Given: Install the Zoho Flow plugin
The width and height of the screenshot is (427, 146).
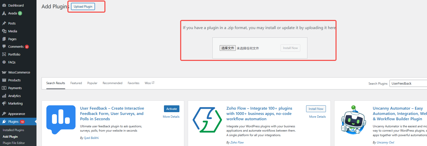Looking at the screenshot, I should (x=316, y=109).
